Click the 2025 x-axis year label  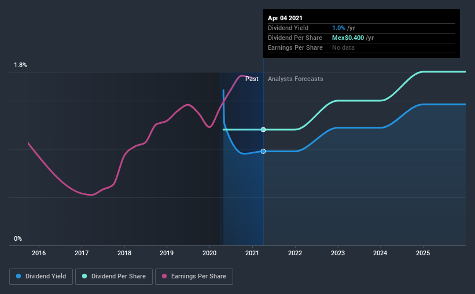pyautogui.click(x=423, y=253)
